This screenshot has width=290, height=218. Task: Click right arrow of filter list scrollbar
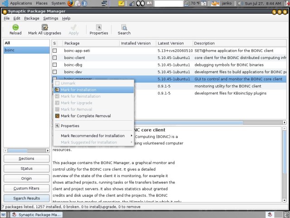pyautogui.click(x=48, y=150)
